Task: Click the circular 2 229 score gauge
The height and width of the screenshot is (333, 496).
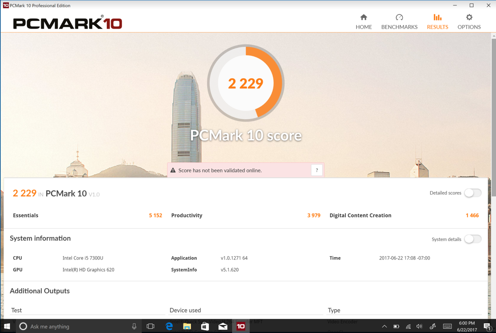Action: (245, 83)
